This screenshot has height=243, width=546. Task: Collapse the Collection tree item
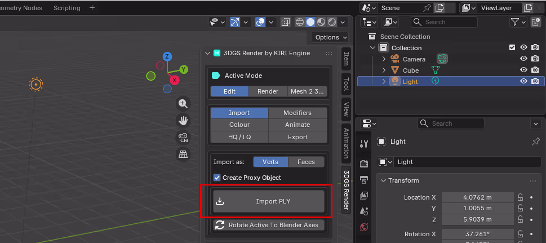coord(373,48)
